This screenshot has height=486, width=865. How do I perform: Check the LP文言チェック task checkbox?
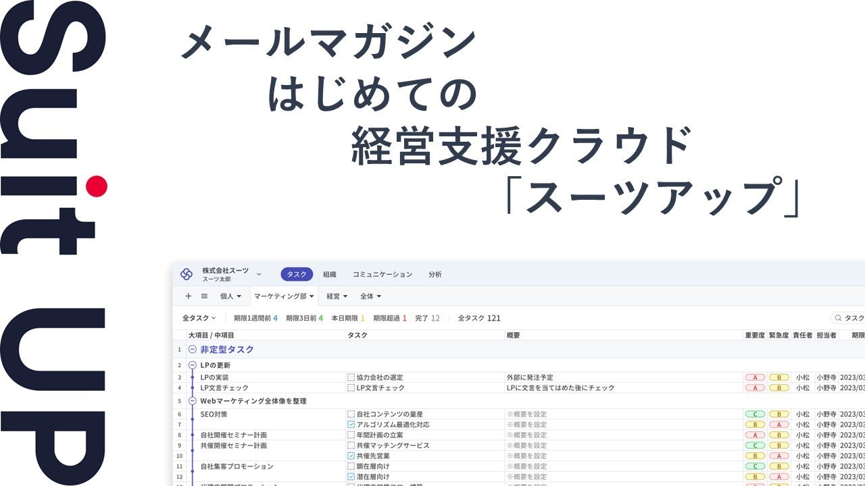click(x=351, y=388)
